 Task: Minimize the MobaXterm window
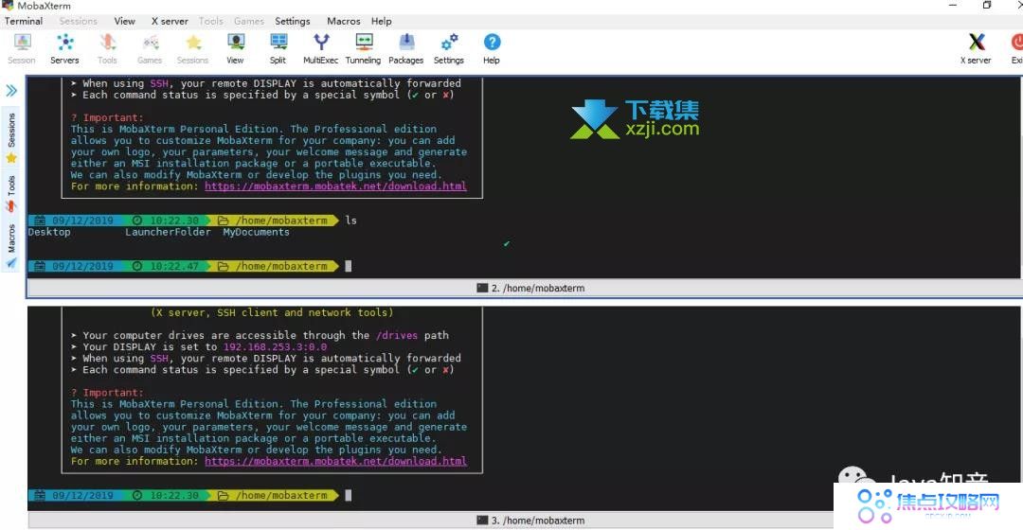pyautogui.click(x=953, y=6)
